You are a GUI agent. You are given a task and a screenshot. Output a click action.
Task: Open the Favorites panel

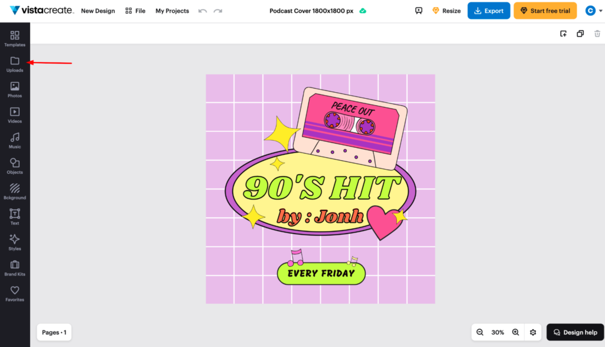15,294
